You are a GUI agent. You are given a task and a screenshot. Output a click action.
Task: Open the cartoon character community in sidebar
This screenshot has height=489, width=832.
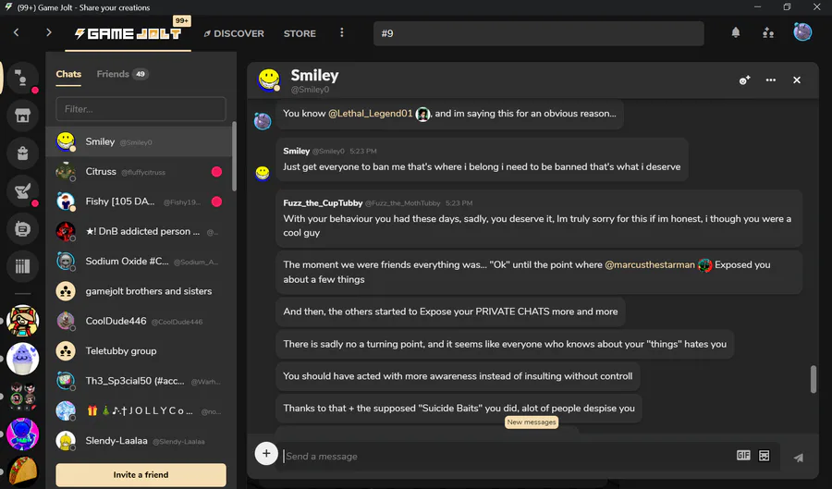tap(23, 321)
